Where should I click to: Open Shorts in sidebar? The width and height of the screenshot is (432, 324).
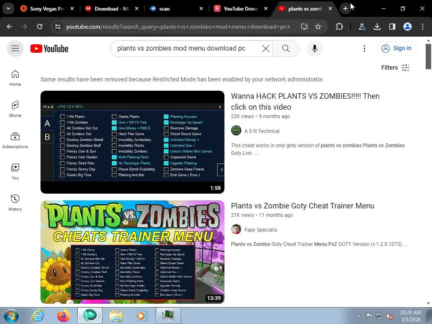15,109
